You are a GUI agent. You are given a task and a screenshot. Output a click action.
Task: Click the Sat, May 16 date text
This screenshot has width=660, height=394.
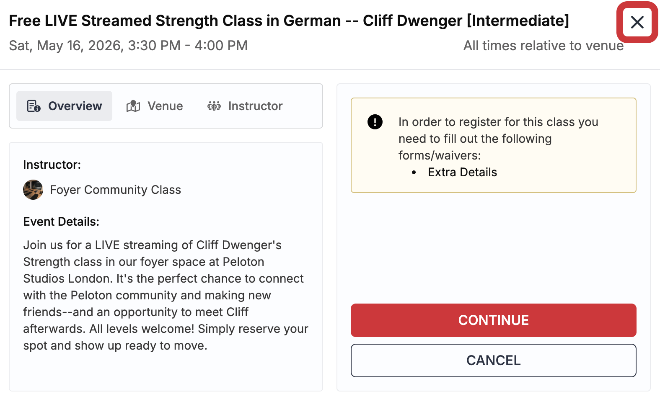coord(128,45)
